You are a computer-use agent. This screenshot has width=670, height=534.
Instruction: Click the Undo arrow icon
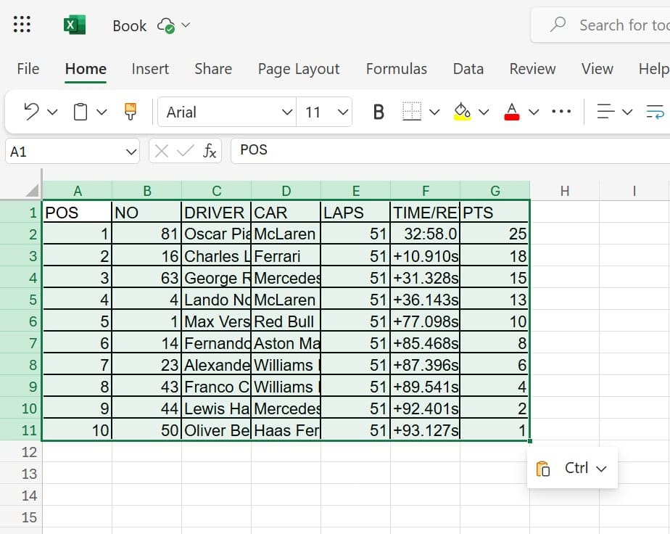(31, 112)
